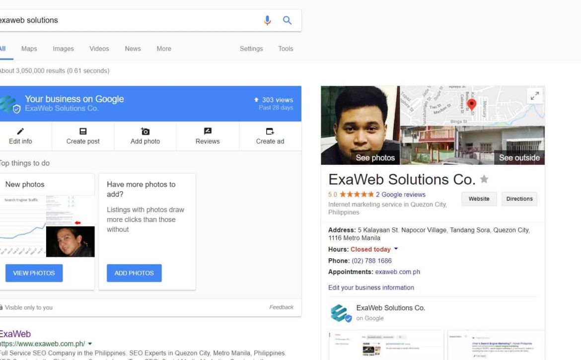Switch to the Maps tab
581x360 pixels.
click(x=29, y=49)
